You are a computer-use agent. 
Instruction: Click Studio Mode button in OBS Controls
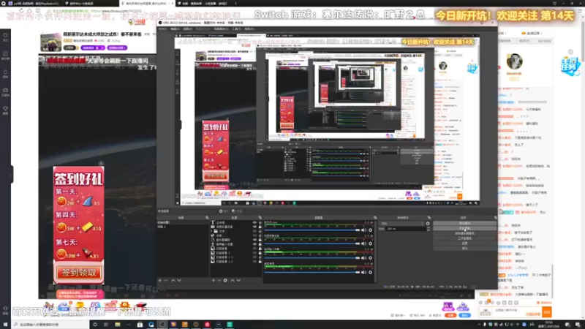[464, 238]
